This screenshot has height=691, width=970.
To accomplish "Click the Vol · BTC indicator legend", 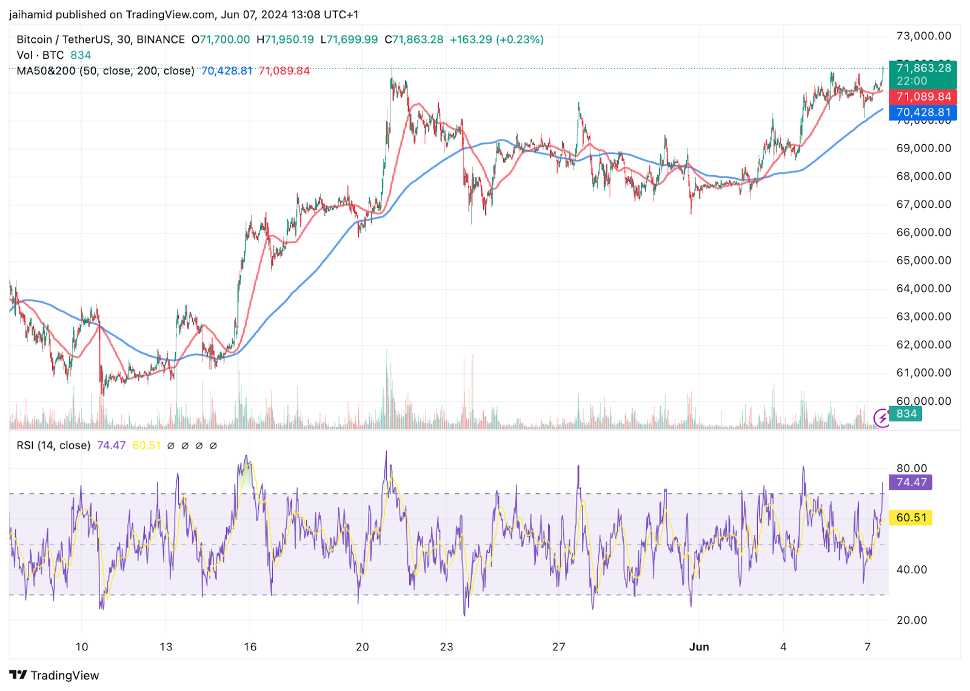I will tap(40, 55).
